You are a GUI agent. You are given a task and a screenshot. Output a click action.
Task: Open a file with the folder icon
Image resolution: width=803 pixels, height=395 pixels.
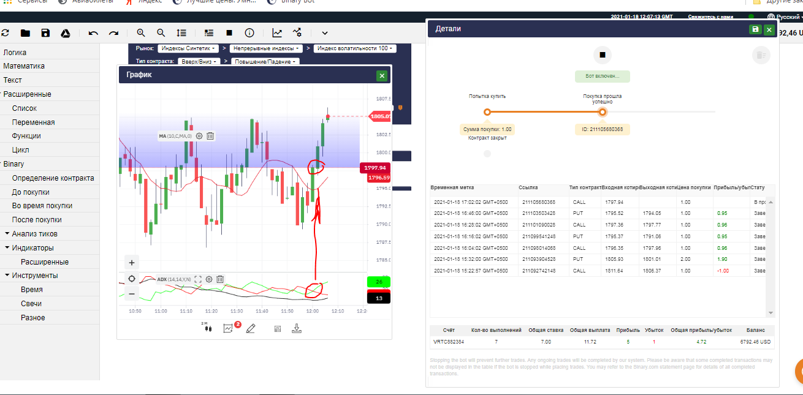pos(25,33)
